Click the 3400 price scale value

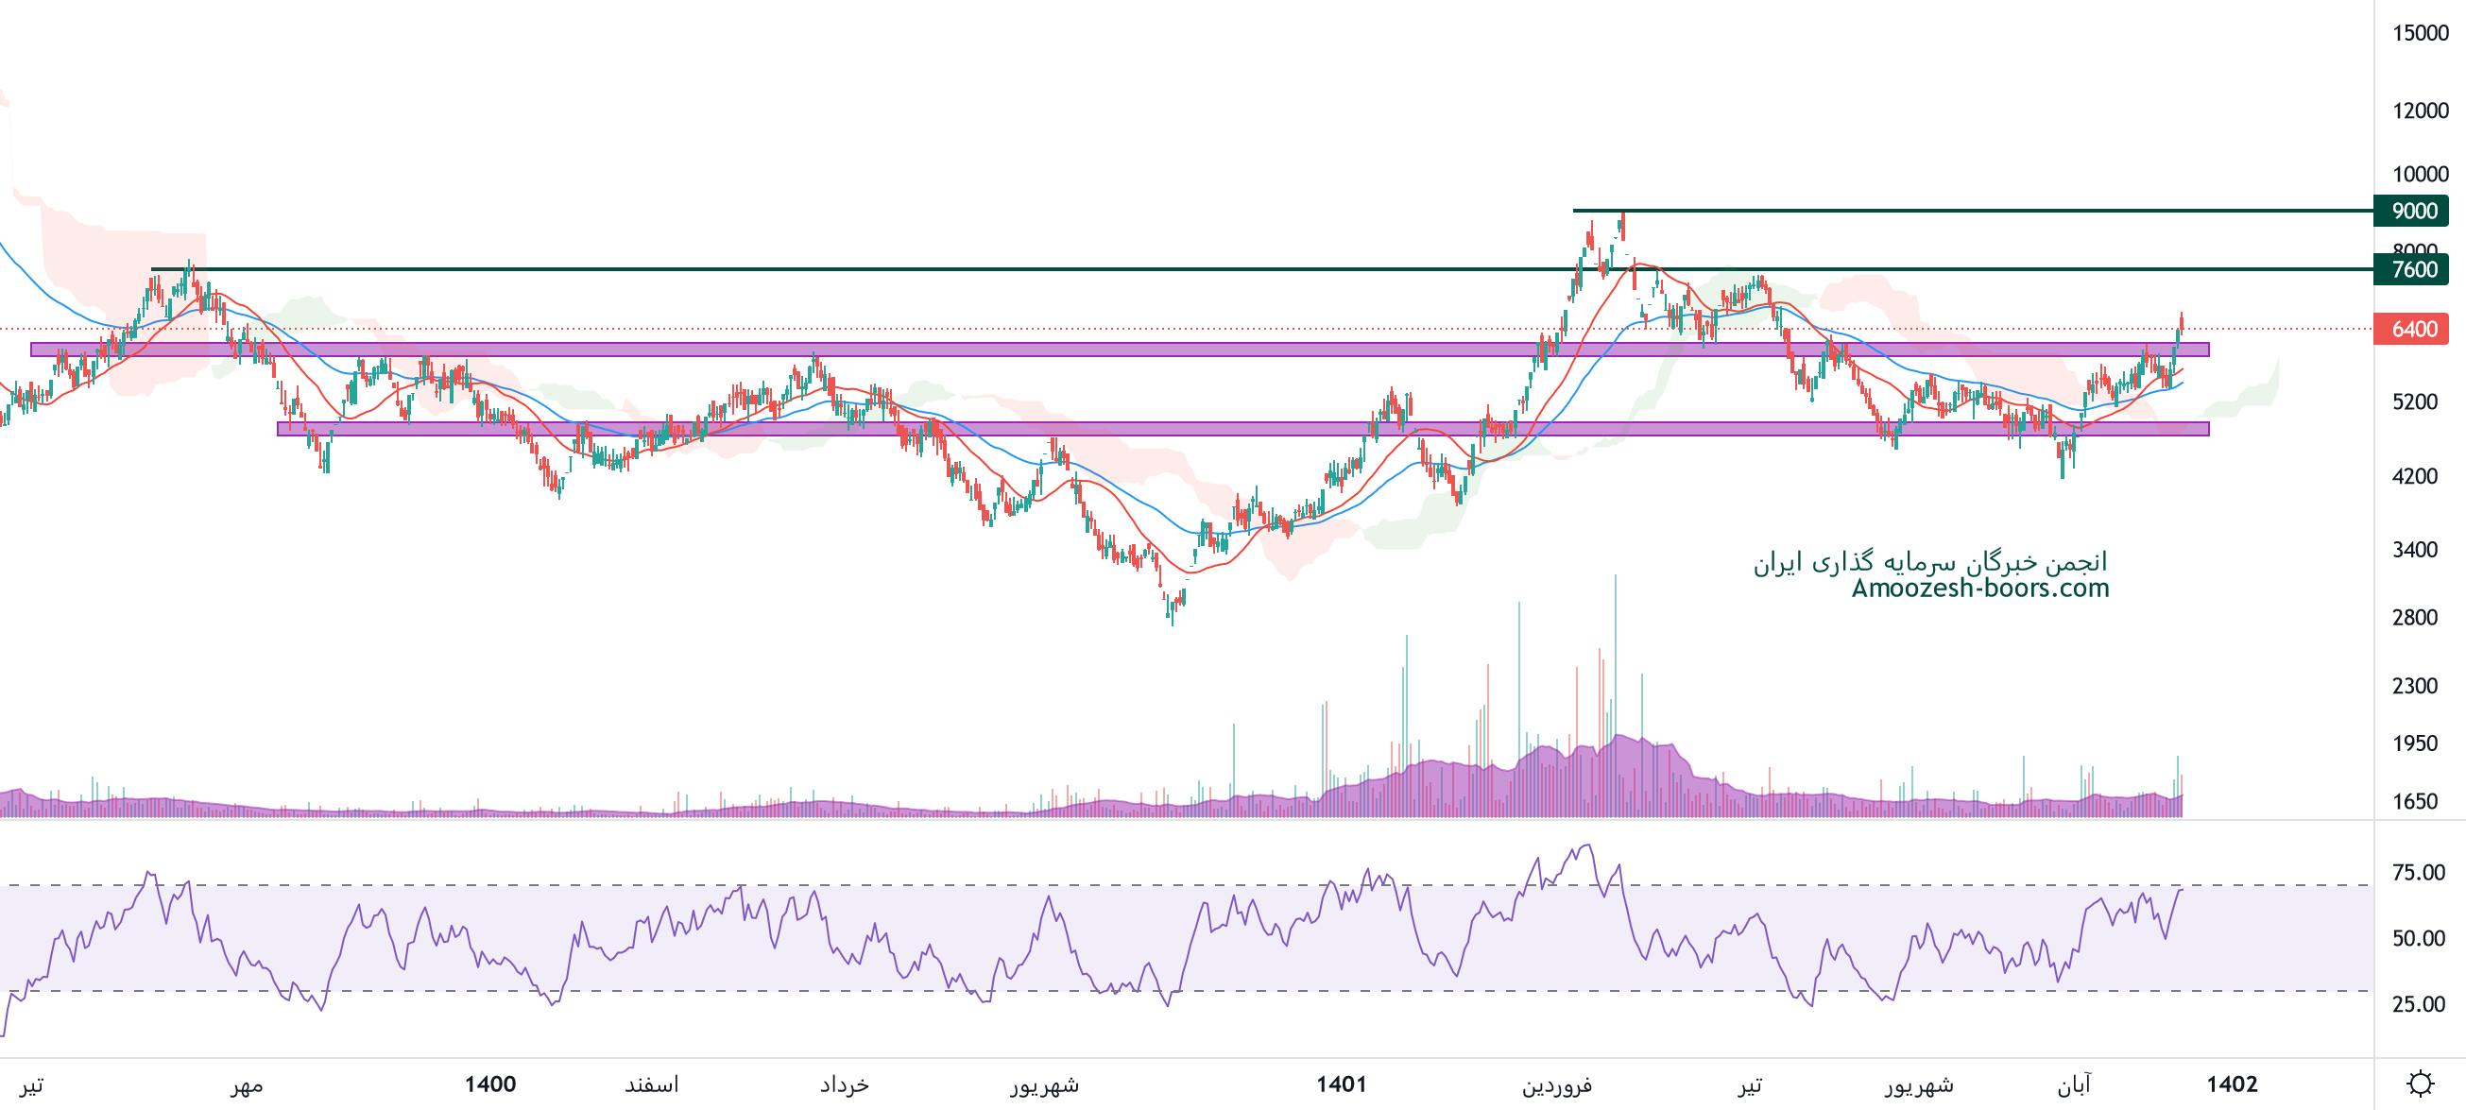coord(2415,550)
